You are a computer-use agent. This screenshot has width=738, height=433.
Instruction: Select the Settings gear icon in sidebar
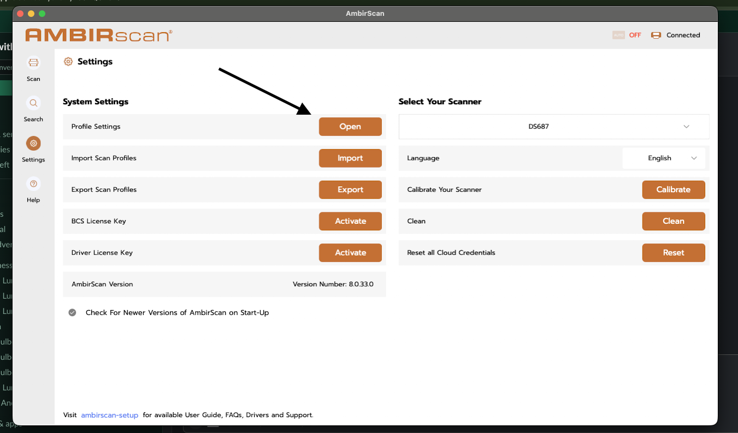pos(33,143)
